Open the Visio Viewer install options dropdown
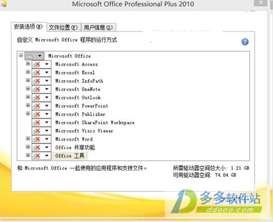The height and width of the screenshot is (222, 273). [46, 131]
